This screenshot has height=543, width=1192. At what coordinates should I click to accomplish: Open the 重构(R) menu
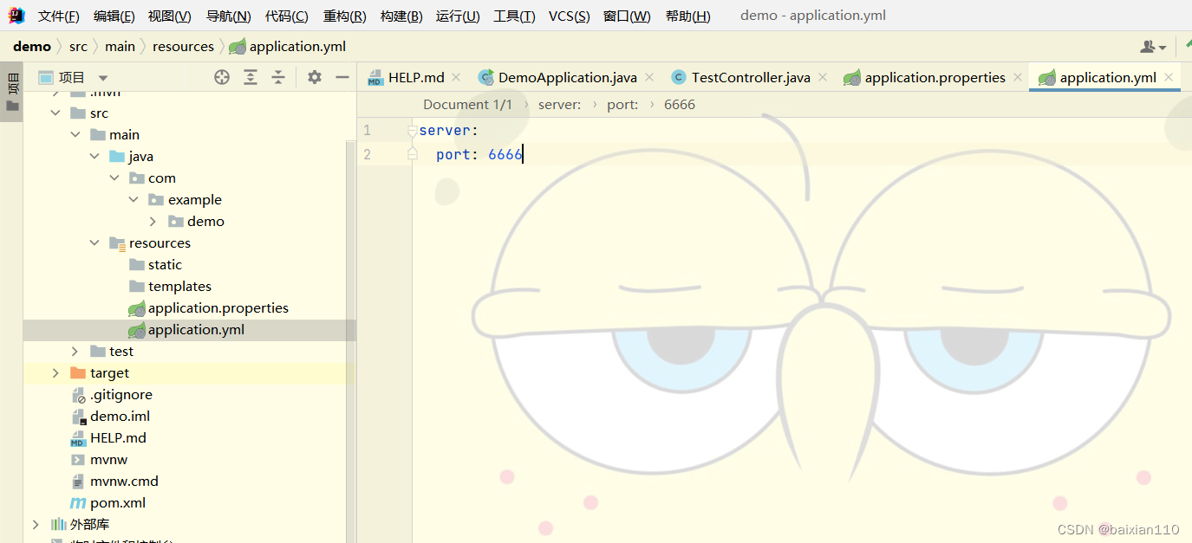click(344, 16)
